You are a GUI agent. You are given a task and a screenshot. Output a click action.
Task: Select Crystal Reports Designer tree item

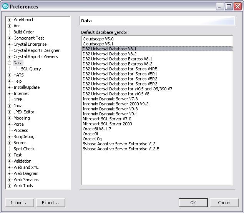pyautogui.click(x=37, y=50)
